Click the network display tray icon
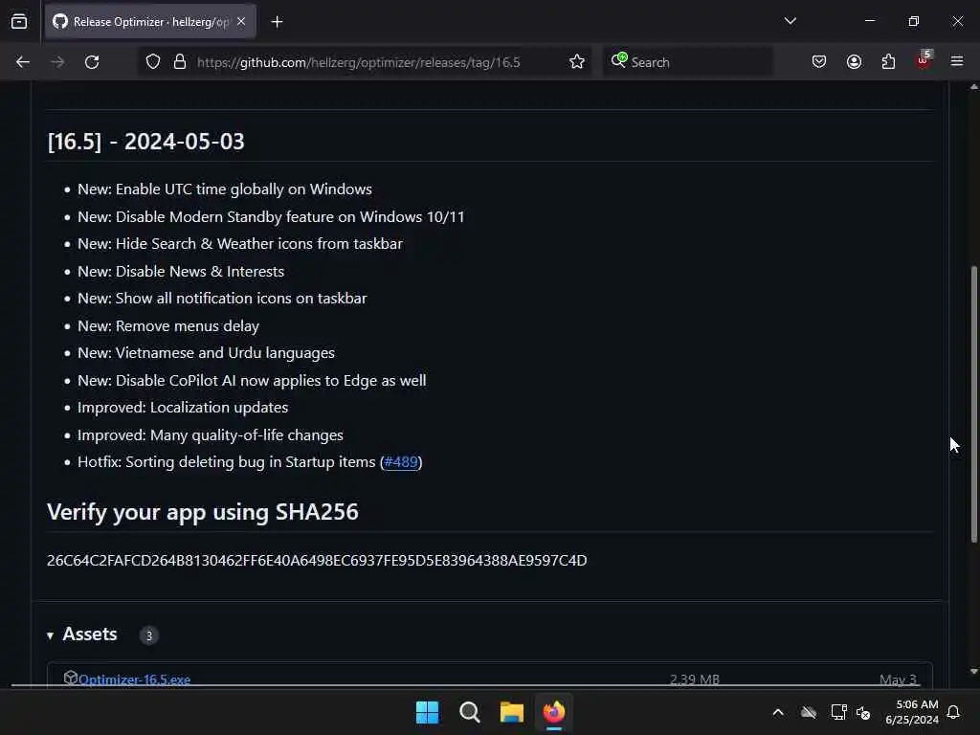The height and width of the screenshot is (735, 980). (838, 712)
